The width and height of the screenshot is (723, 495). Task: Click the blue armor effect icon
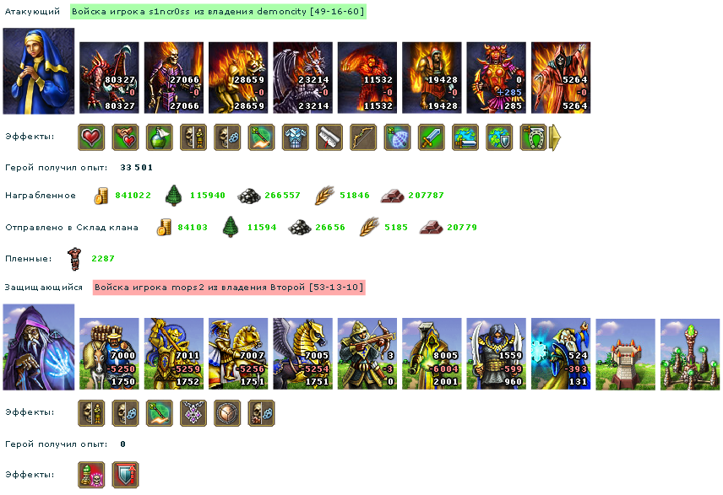click(x=296, y=137)
